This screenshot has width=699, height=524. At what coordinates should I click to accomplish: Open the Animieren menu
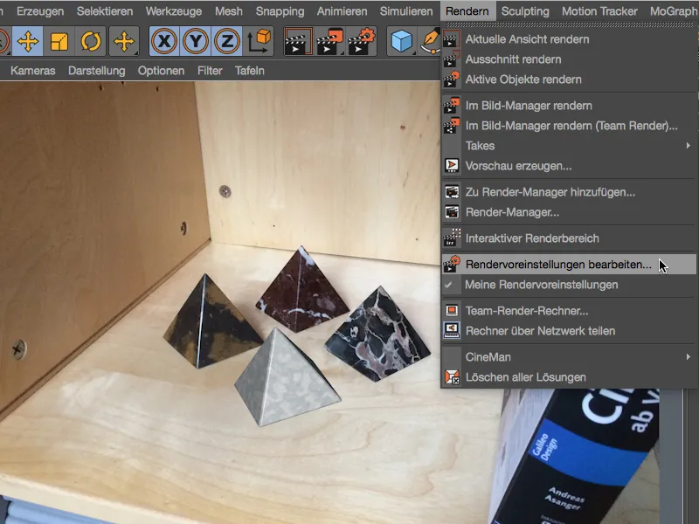click(342, 11)
